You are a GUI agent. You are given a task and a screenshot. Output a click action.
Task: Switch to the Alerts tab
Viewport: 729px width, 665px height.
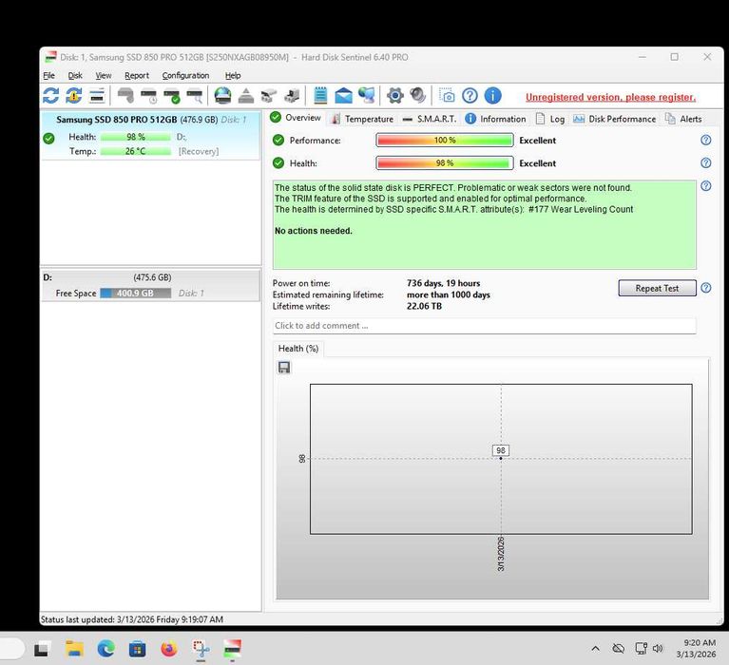click(x=683, y=119)
